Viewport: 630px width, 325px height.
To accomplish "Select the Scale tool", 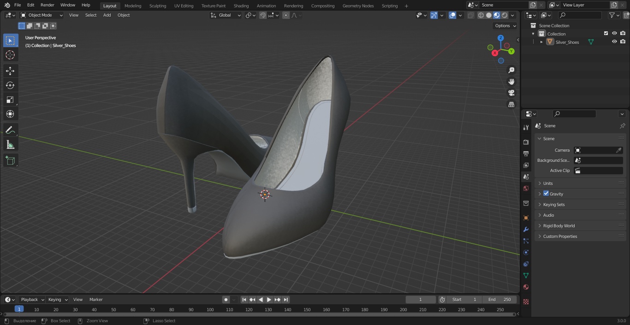I will pos(11,100).
